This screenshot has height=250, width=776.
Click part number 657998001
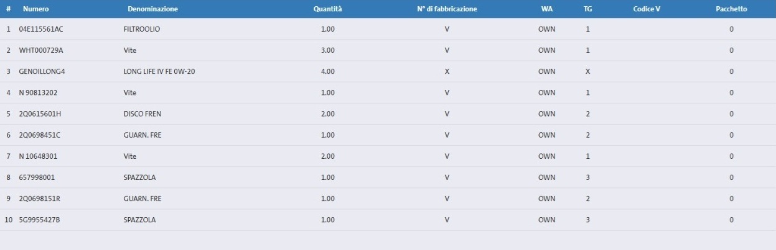pyautogui.click(x=37, y=177)
